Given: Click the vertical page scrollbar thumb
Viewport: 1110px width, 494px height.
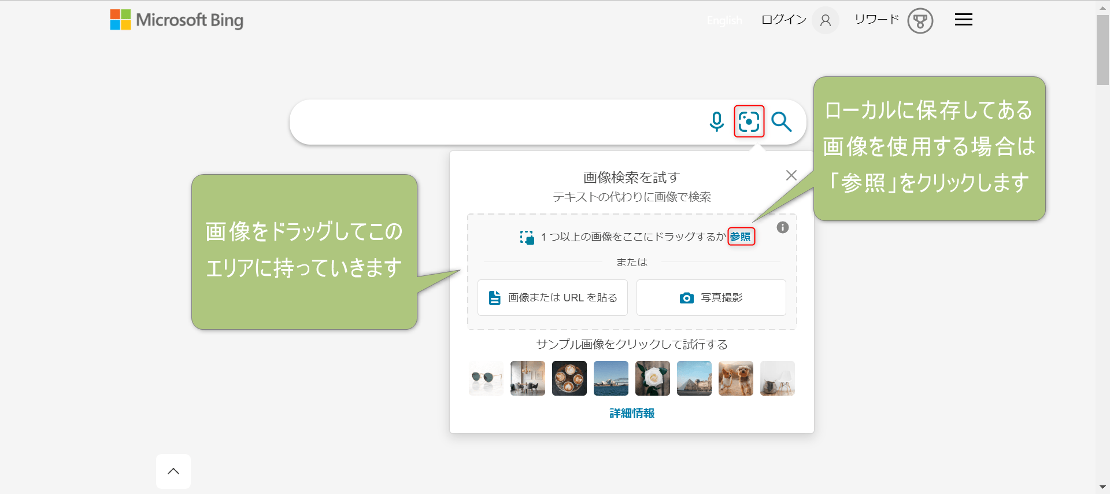Looking at the screenshot, I should click(x=1102, y=50).
